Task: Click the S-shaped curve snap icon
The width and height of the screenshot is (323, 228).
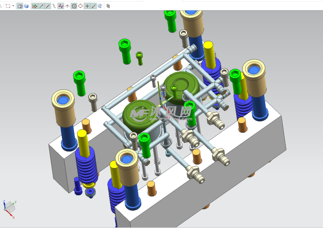Action: click(54, 6)
